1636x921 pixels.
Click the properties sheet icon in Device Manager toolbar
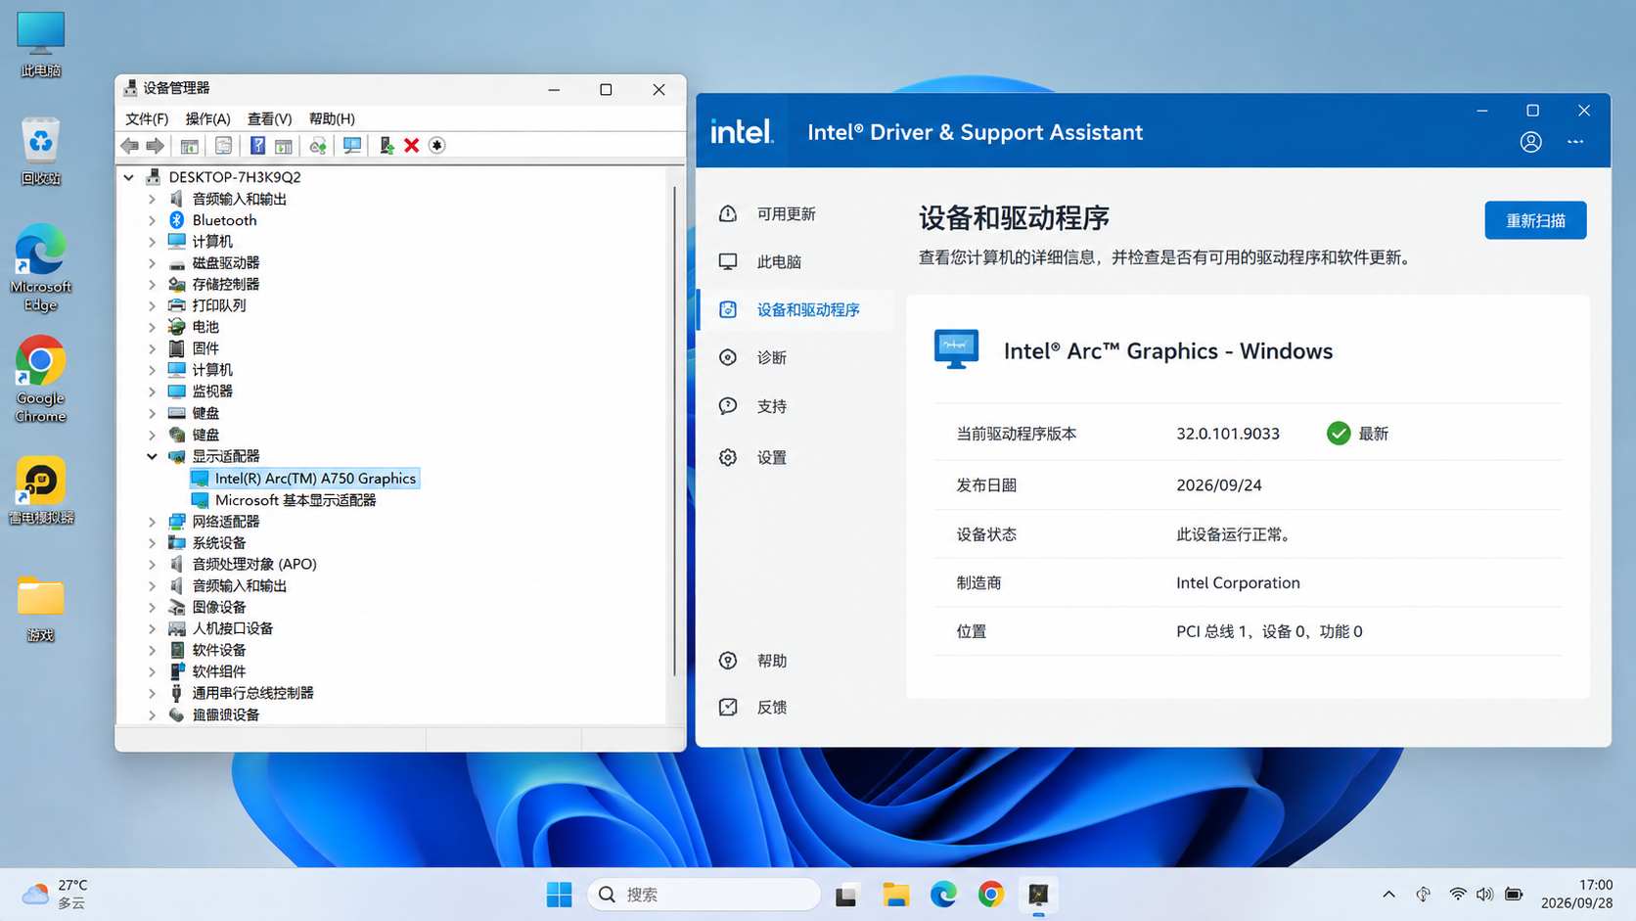pos(223,145)
